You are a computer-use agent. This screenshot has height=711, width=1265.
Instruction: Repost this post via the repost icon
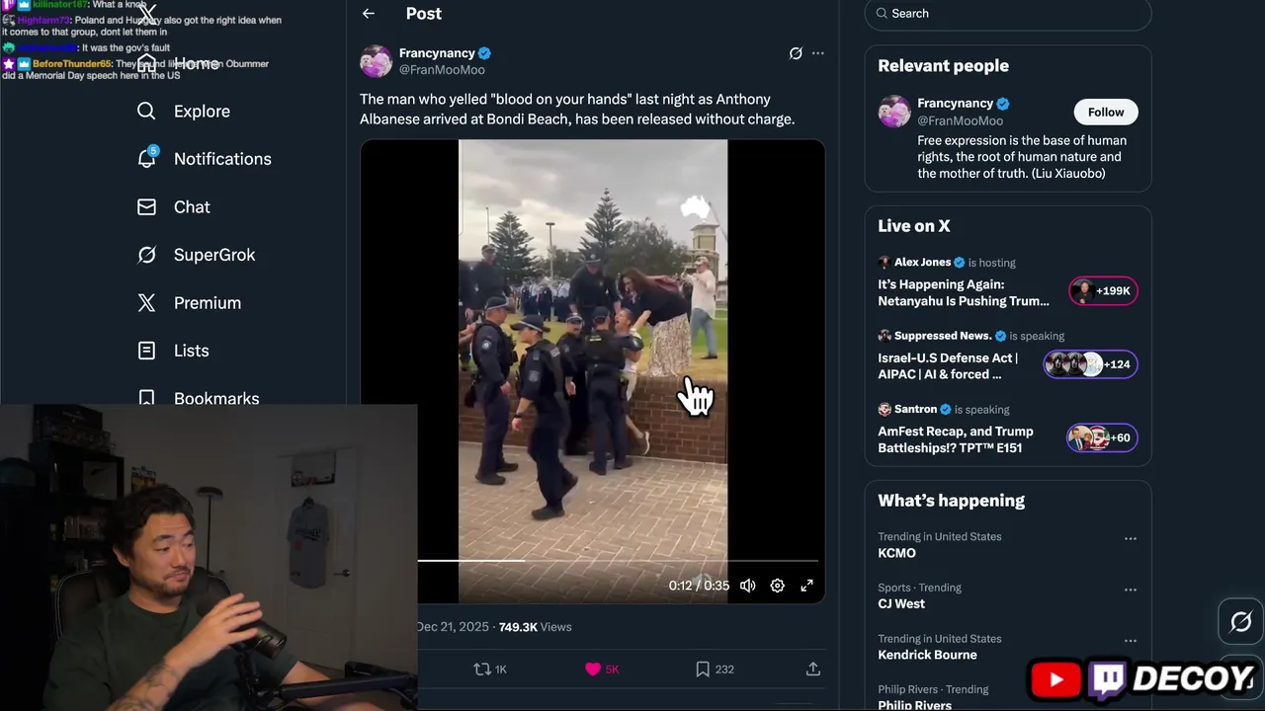coord(482,670)
